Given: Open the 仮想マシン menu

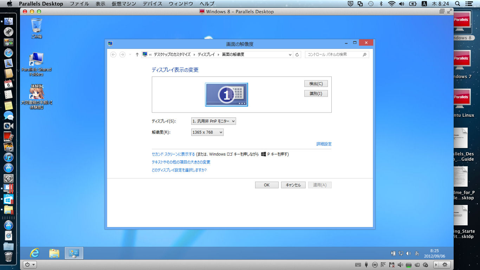Looking at the screenshot, I should coord(124,4).
